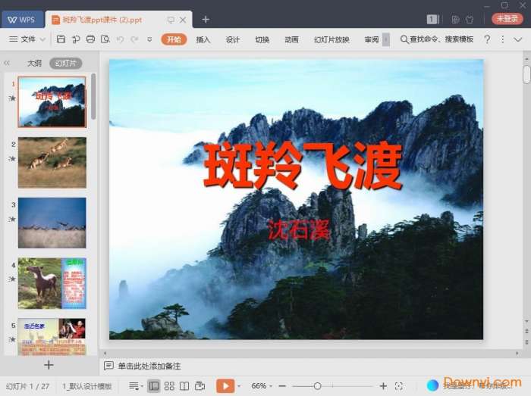Open the new tab plus button
The image size is (531, 396).
(x=206, y=19)
